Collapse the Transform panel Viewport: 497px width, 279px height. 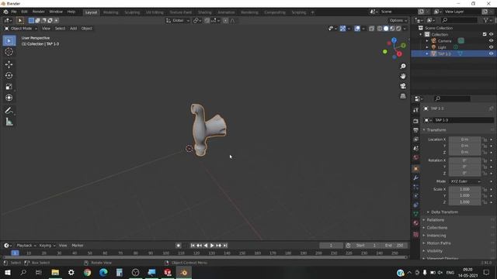436,130
